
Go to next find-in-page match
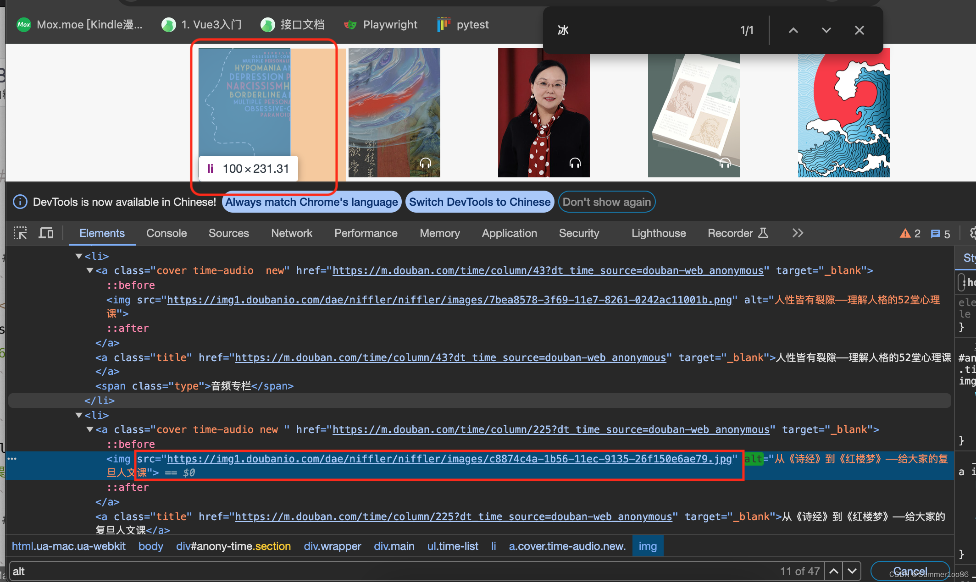[826, 30]
